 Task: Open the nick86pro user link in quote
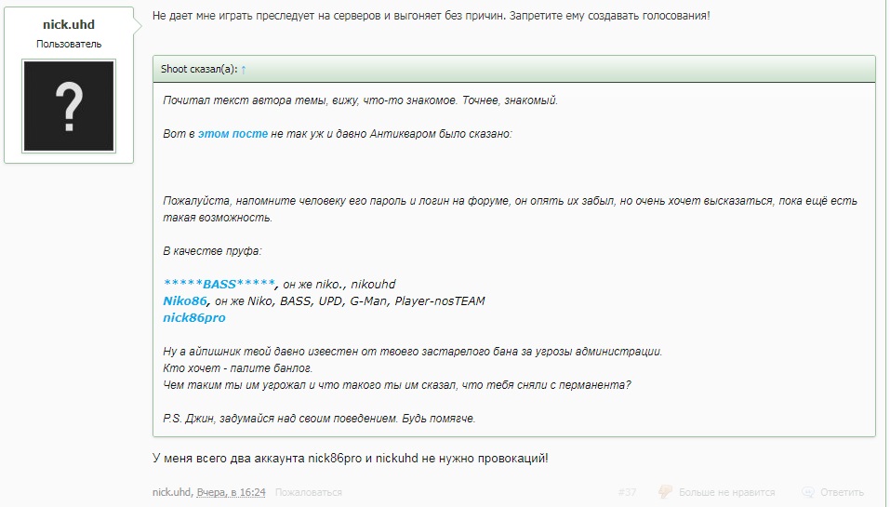pyautogui.click(x=193, y=317)
